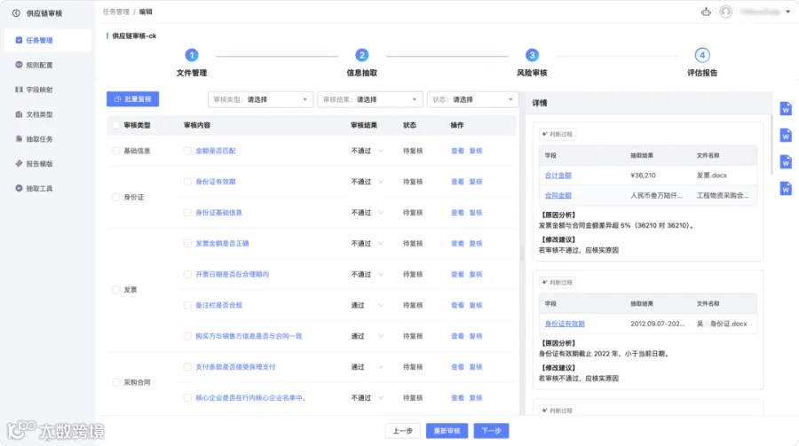Click 复核 for the 发票金额是否正确 row
This screenshot has height=446, width=799.
tap(476, 243)
